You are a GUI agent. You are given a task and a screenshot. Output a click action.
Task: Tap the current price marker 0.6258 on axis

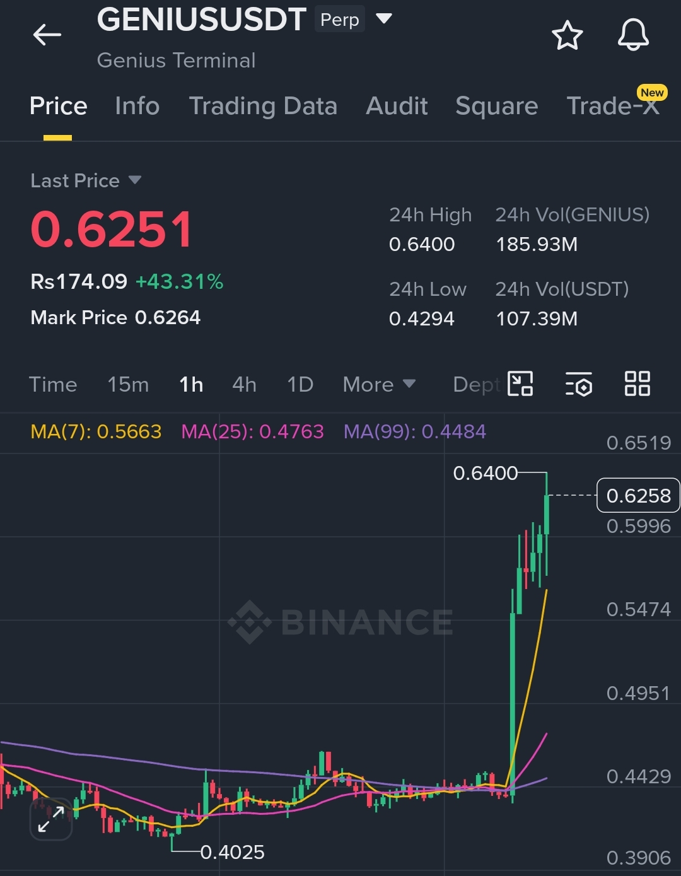click(638, 496)
